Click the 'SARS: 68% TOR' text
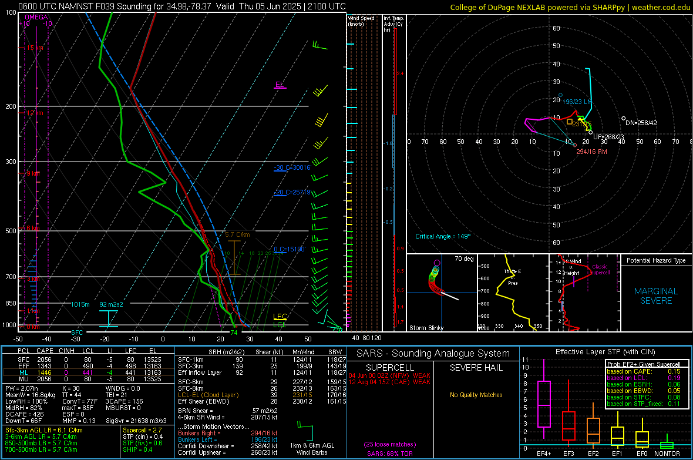The height and width of the screenshot is (460, 693). 389,454
